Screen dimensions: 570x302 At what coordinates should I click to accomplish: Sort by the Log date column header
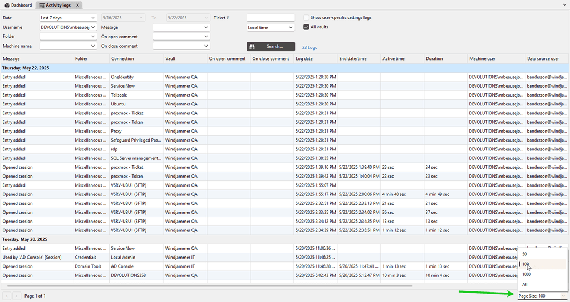[x=304, y=59]
